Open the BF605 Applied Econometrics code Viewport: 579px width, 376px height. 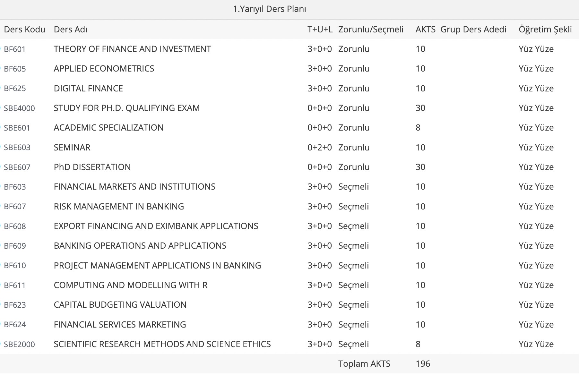(15, 69)
